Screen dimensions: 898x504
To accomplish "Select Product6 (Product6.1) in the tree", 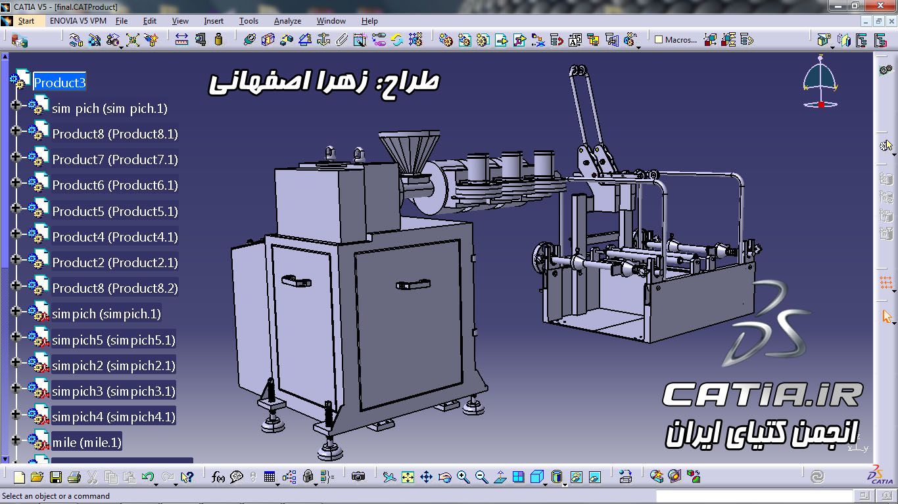I will pyautogui.click(x=115, y=185).
